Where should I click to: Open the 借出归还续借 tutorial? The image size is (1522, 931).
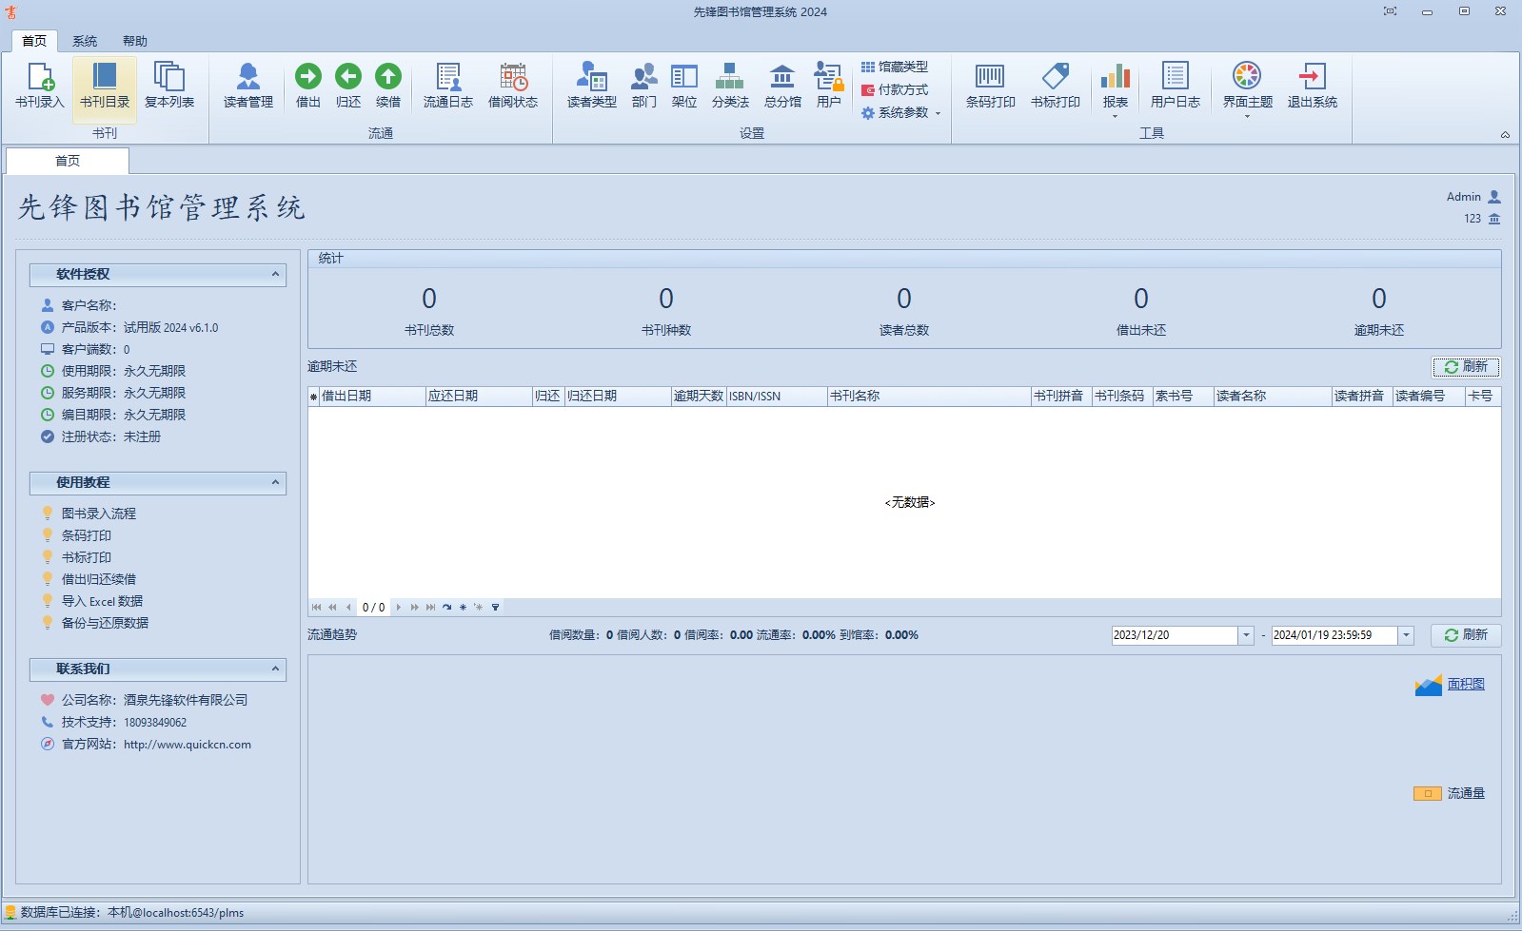[99, 579]
